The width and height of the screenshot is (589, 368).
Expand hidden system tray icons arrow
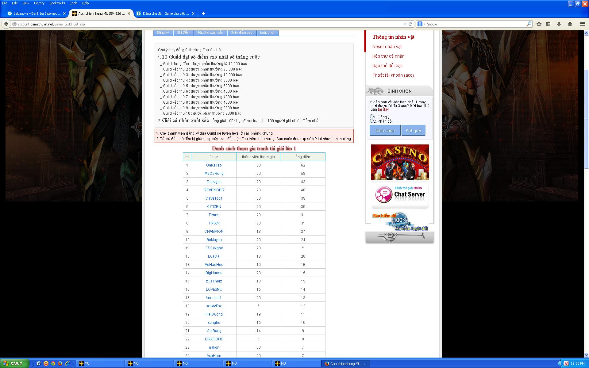560,363
